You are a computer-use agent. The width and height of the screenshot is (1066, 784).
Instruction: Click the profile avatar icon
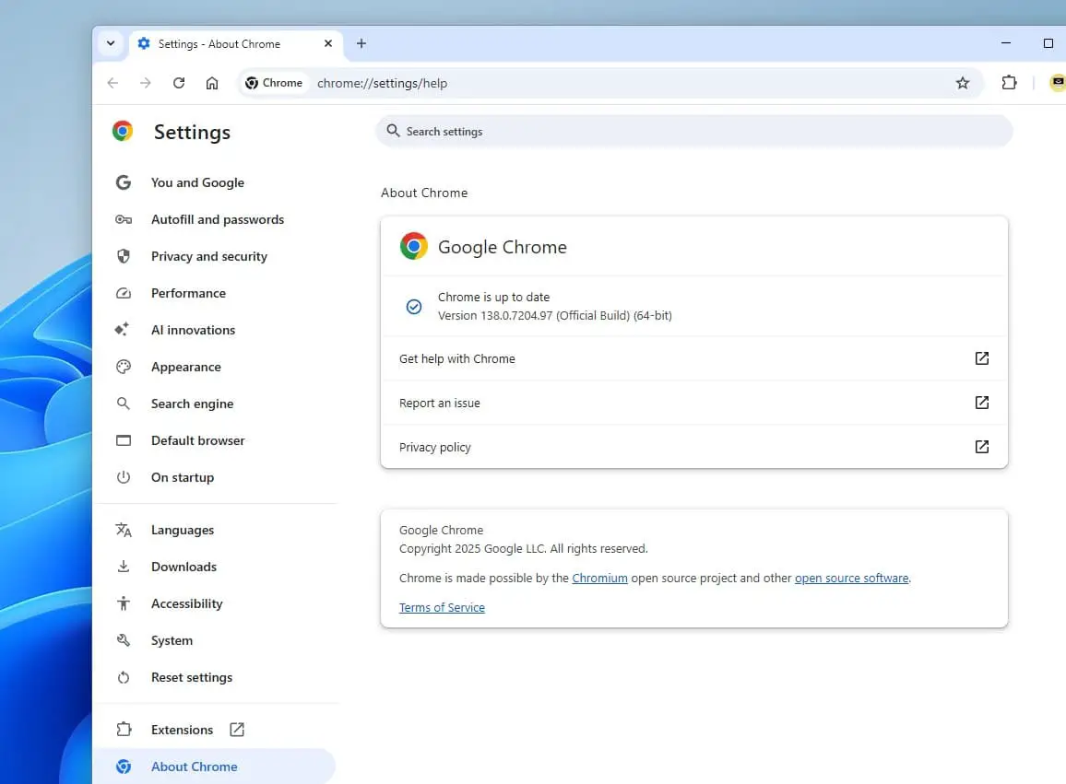coord(1058,83)
